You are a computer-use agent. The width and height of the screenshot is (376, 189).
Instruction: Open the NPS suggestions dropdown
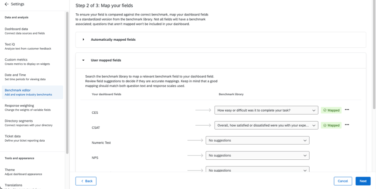pos(257,155)
